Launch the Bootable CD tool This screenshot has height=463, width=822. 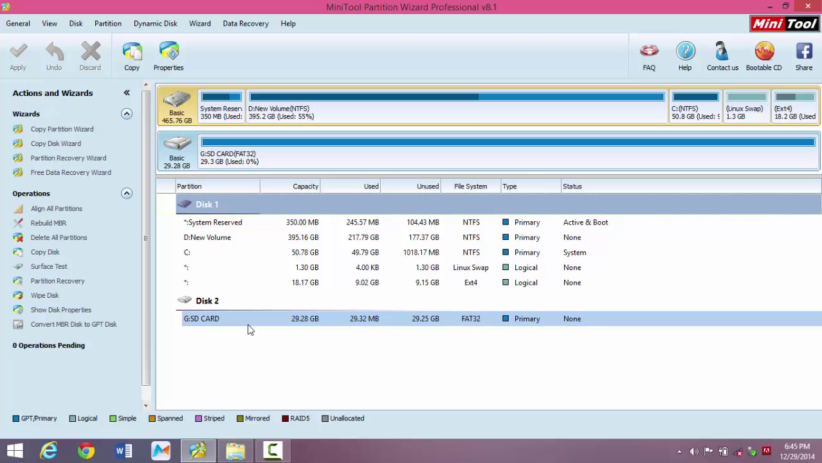tap(764, 57)
